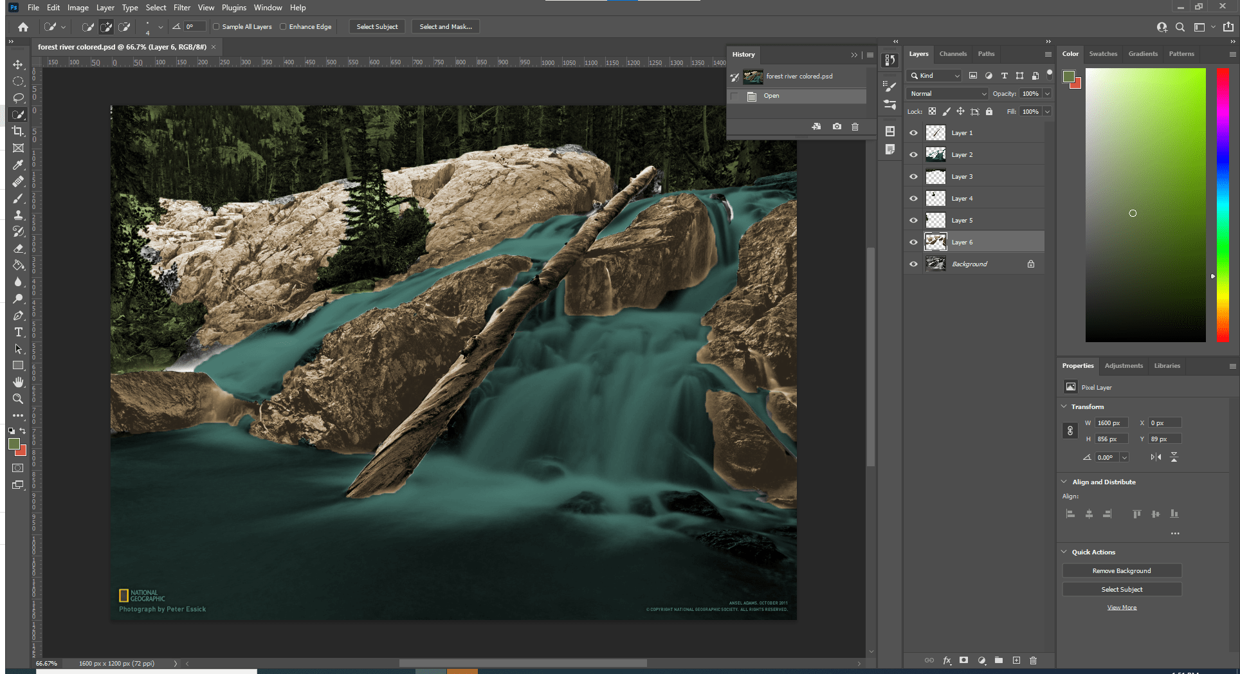The width and height of the screenshot is (1240, 674).
Task: Click the Remove Background button
Action: pos(1121,571)
